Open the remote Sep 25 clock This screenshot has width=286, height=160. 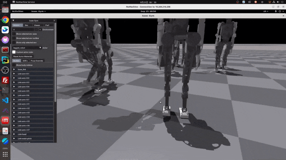click(148, 11)
